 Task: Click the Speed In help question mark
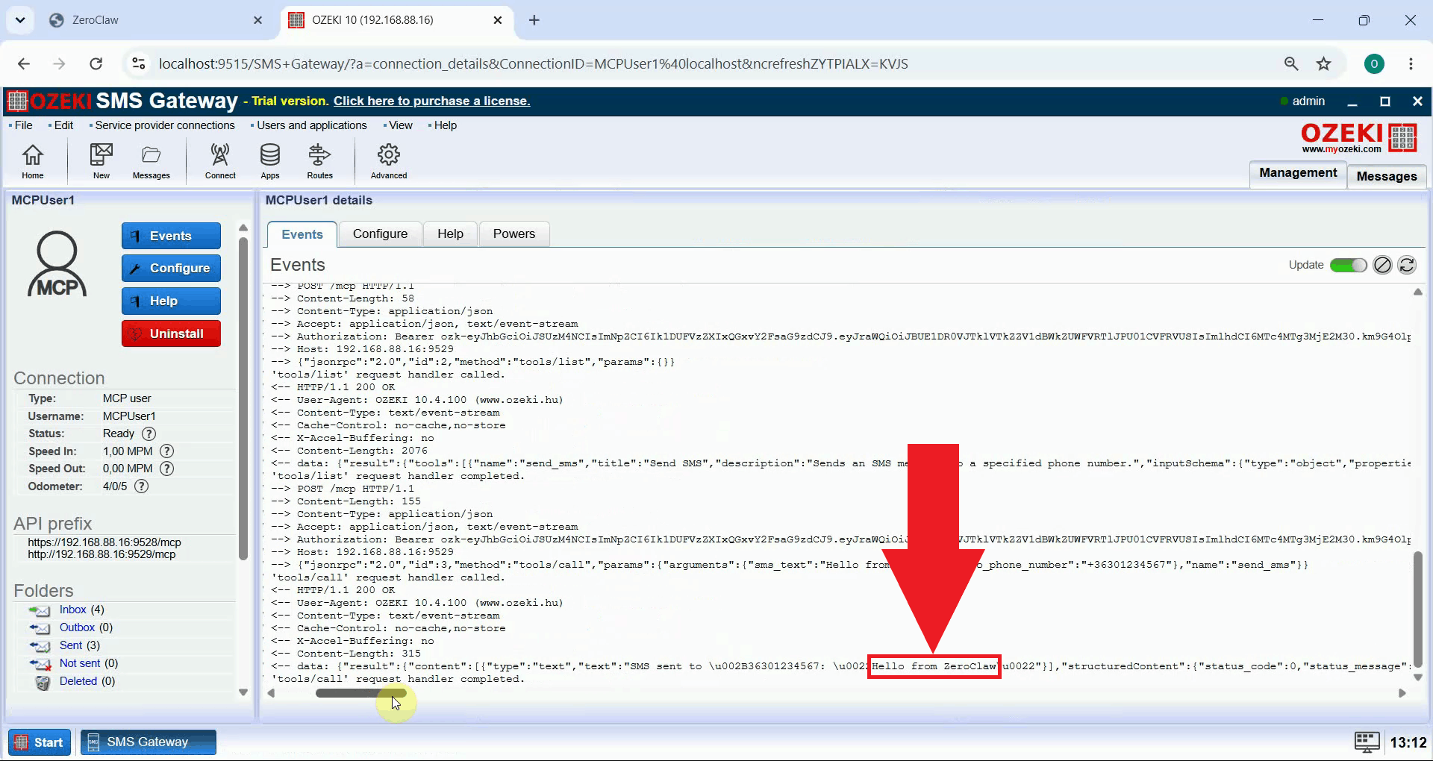tap(167, 451)
